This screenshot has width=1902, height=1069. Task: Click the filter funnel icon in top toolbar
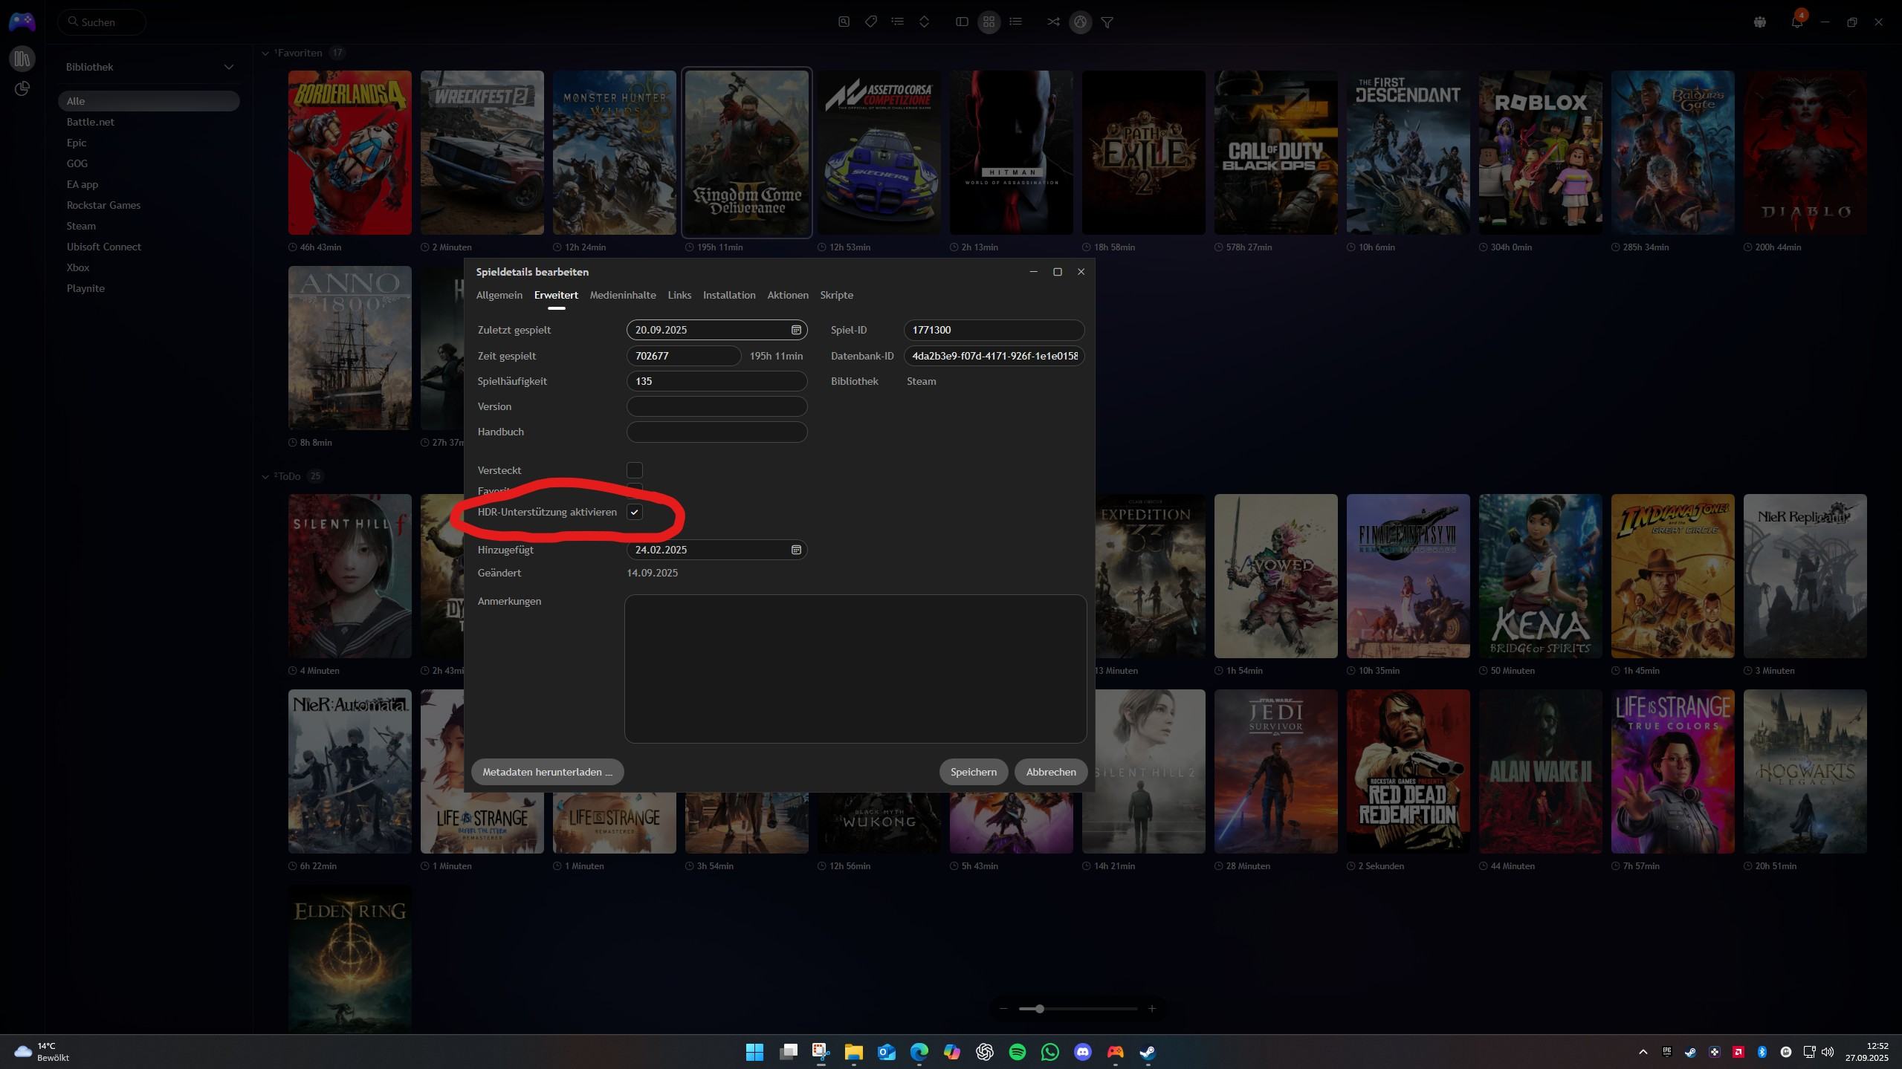1107,22
